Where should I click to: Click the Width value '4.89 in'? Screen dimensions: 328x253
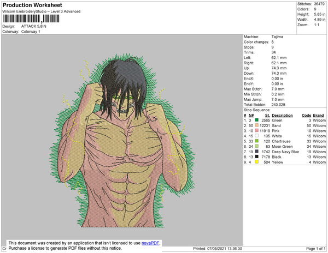pyautogui.click(x=320, y=20)
